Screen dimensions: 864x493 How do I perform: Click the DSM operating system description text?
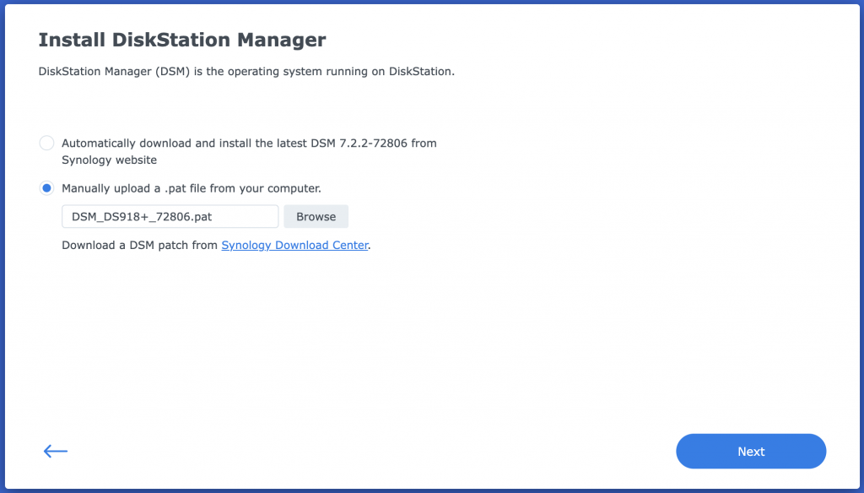[246, 72]
